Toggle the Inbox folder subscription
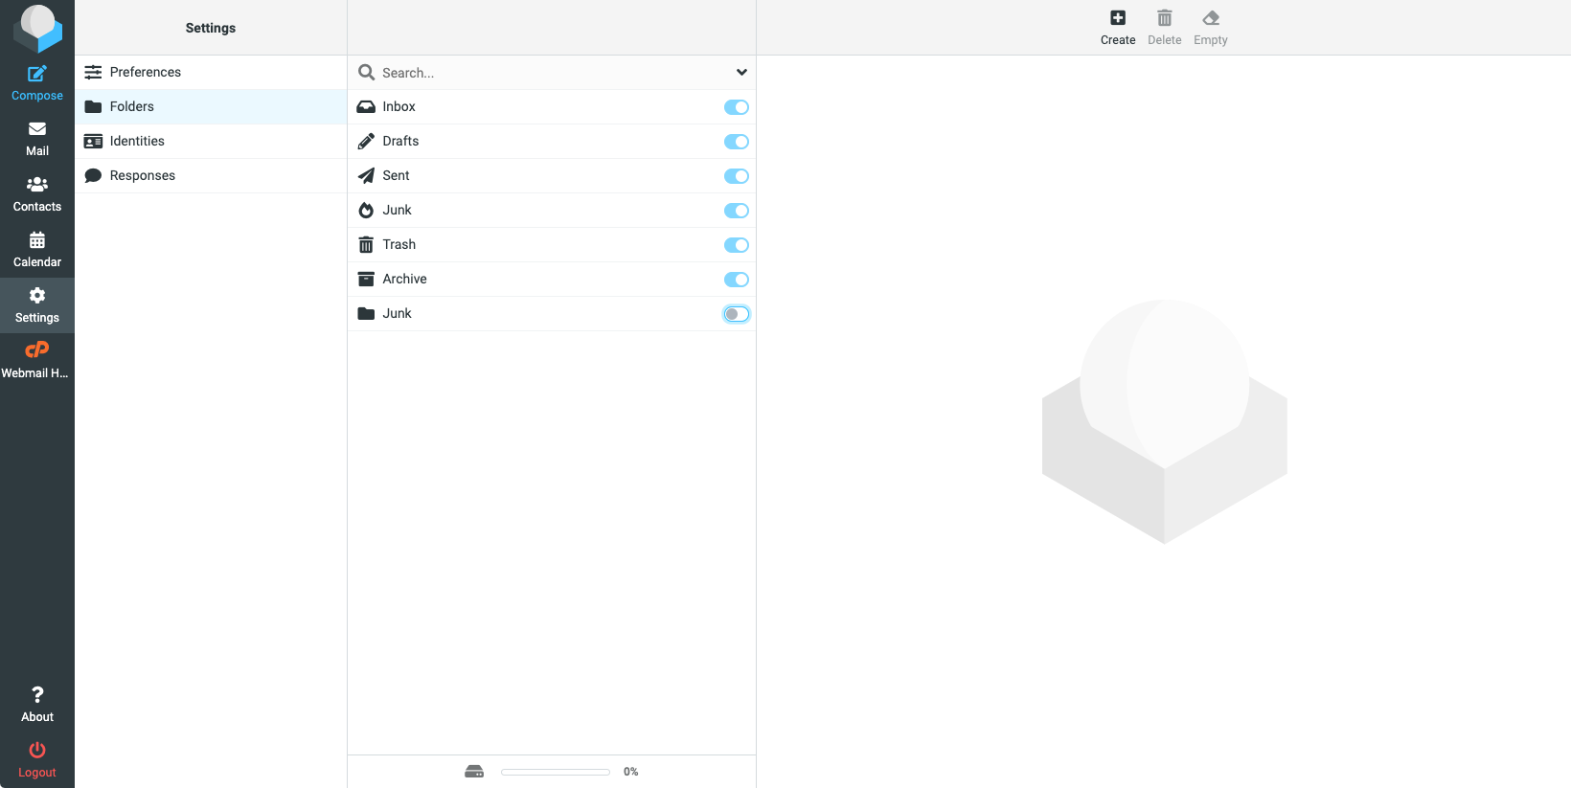This screenshot has height=788, width=1571. click(x=737, y=107)
